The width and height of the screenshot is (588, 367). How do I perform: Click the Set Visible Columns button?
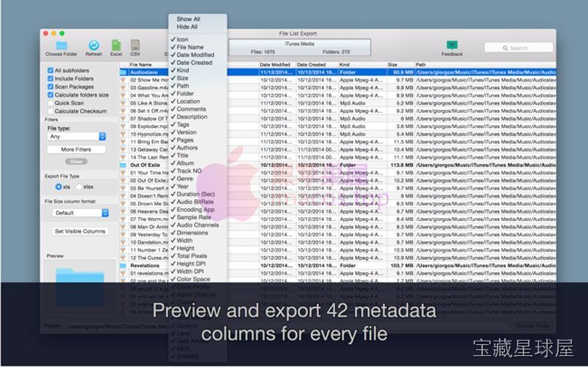[x=80, y=231]
